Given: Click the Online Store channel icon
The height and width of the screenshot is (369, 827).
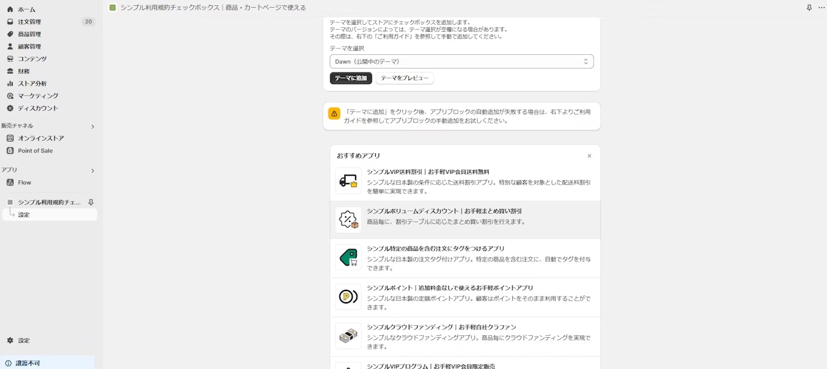Looking at the screenshot, I should pyautogui.click(x=10, y=138).
